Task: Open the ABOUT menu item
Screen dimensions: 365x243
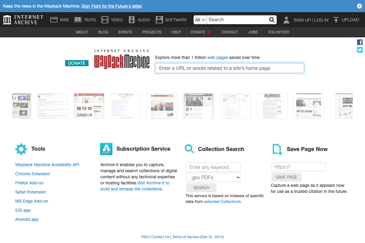Action: 82,32
